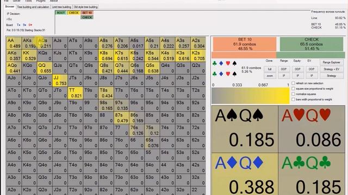Filter by heart suit in upper suit row

tap(228, 63)
